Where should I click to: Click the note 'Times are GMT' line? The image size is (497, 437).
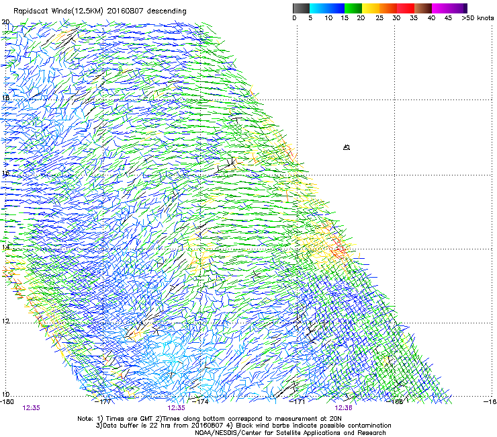pyautogui.click(x=210, y=419)
